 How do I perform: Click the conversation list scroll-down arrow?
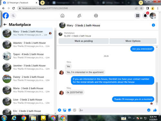[55, 113]
